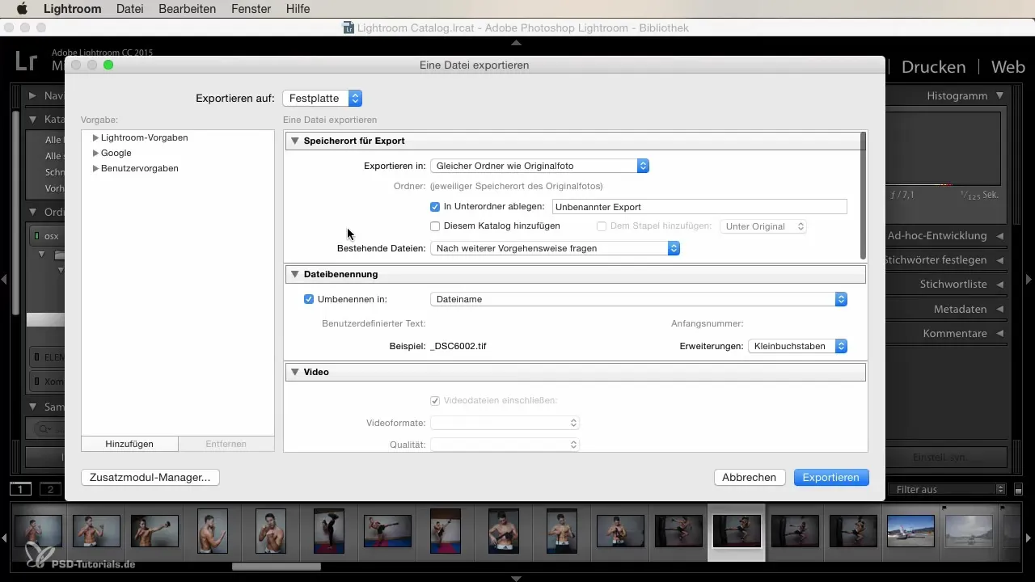Click Abbrechen to cancel export

(749, 478)
